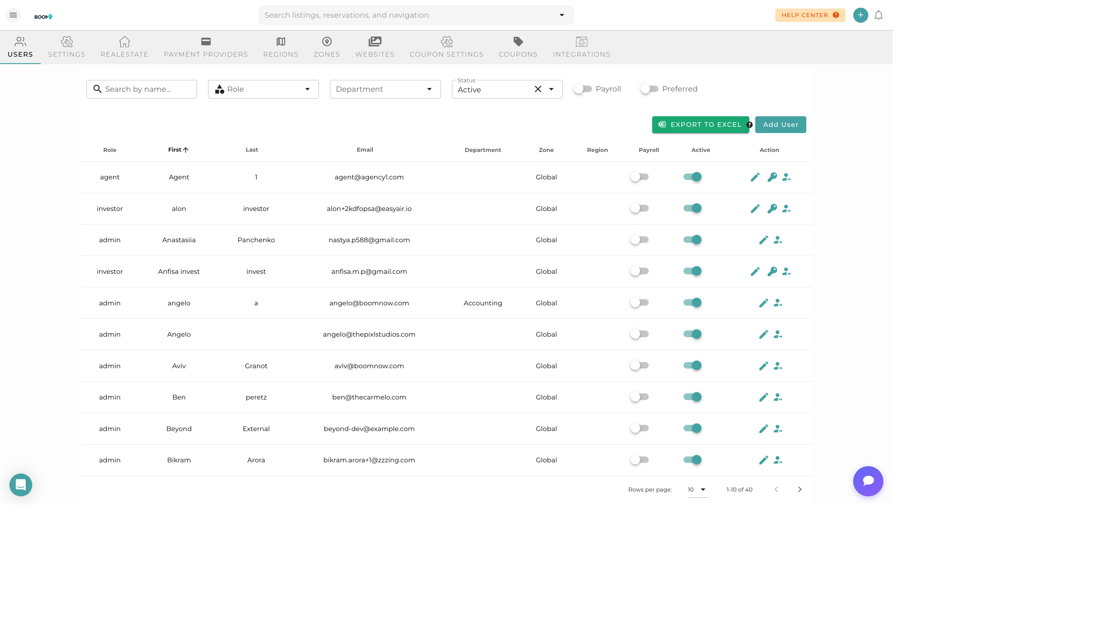Click the Add User button
1116x632 pixels.
tap(780, 125)
